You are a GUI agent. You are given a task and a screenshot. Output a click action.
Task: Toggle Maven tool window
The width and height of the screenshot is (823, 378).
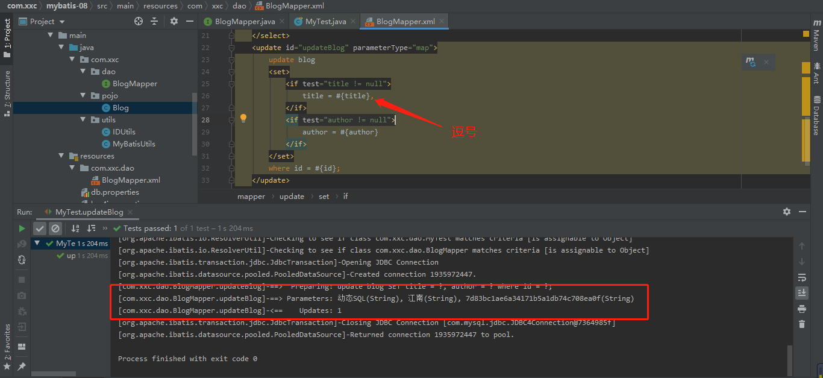pyautogui.click(x=816, y=35)
